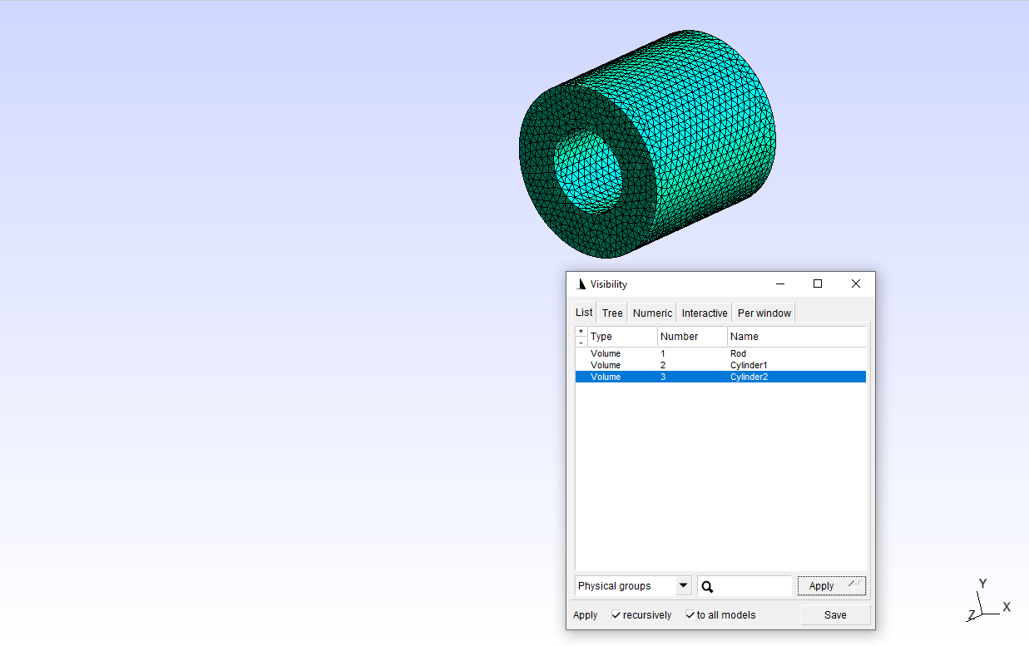Switch to the Numeric tab
Image resolution: width=1029 pixels, height=646 pixels.
click(x=652, y=313)
